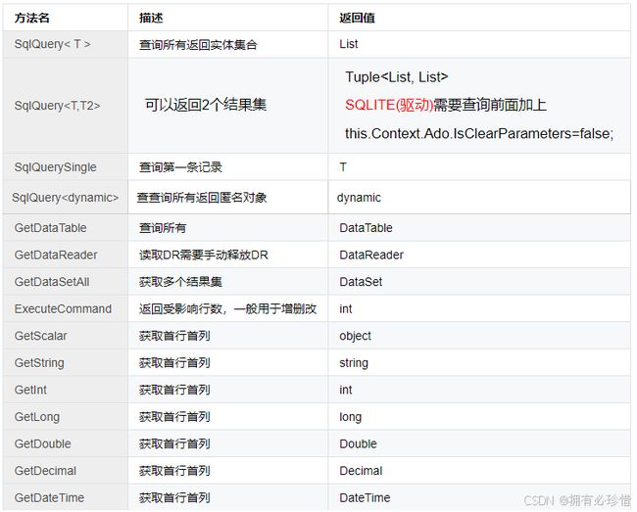Click description 返回受影响行数，一般用于增删改
The height and width of the screenshot is (512, 637).
point(227,308)
